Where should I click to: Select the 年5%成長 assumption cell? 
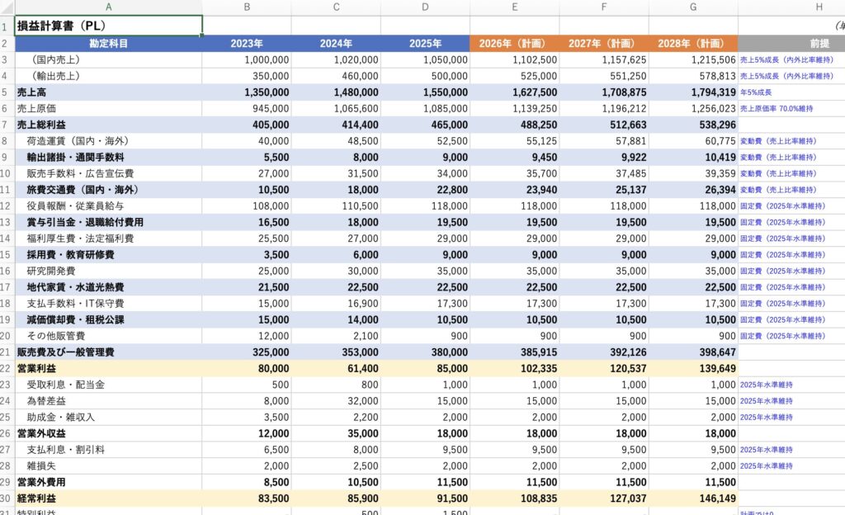pos(791,92)
